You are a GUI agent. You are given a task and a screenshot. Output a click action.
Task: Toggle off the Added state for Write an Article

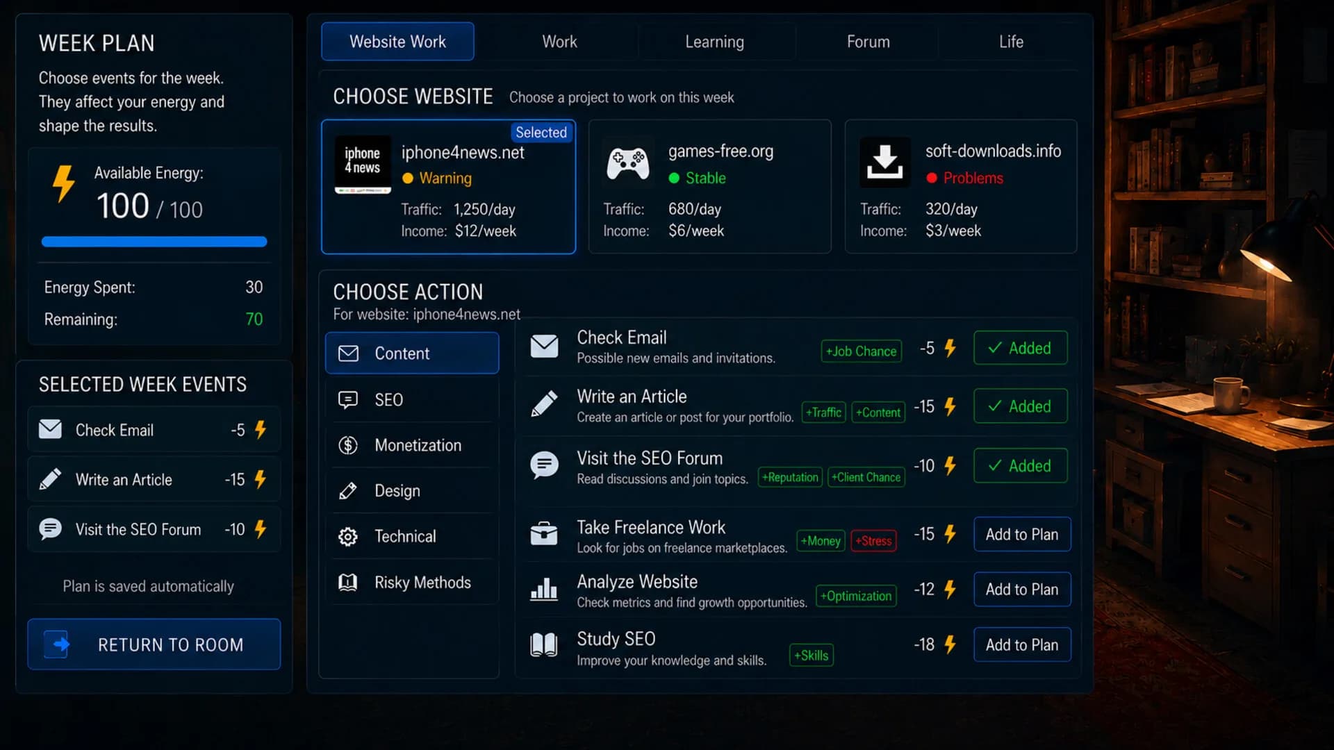(1020, 406)
